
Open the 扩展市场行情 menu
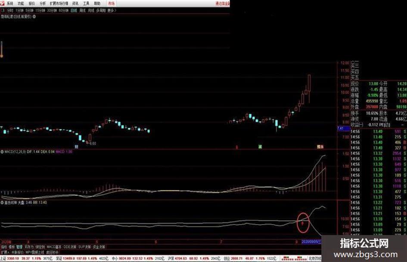(59, 3)
